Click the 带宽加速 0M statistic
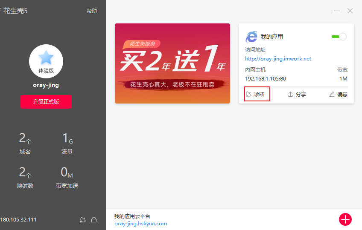362x230 pixels. click(67, 178)
